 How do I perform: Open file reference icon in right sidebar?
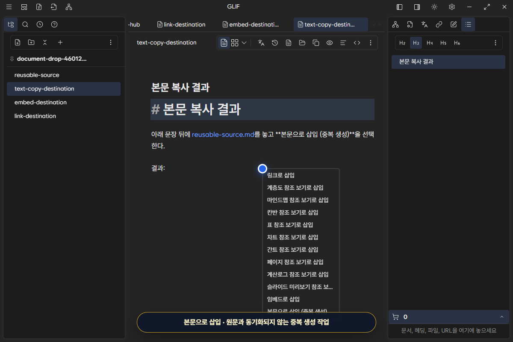tap(410, 24)
